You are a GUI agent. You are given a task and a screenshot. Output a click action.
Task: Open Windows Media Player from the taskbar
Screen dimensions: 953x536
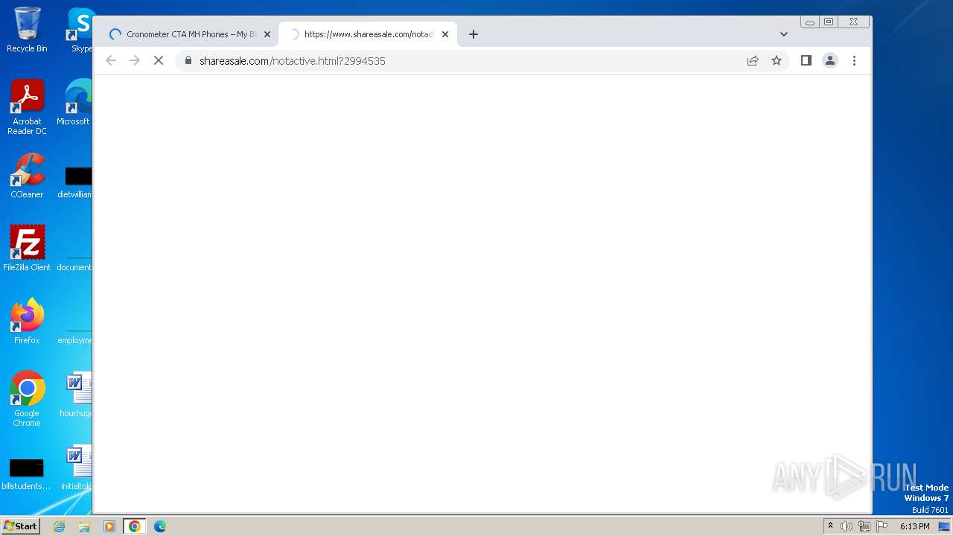click(109, 526)
